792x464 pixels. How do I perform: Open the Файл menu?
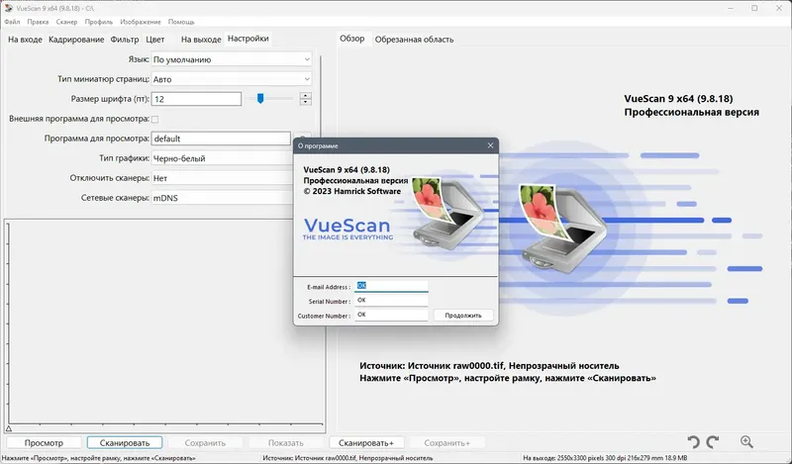click(x=12, y=22)
